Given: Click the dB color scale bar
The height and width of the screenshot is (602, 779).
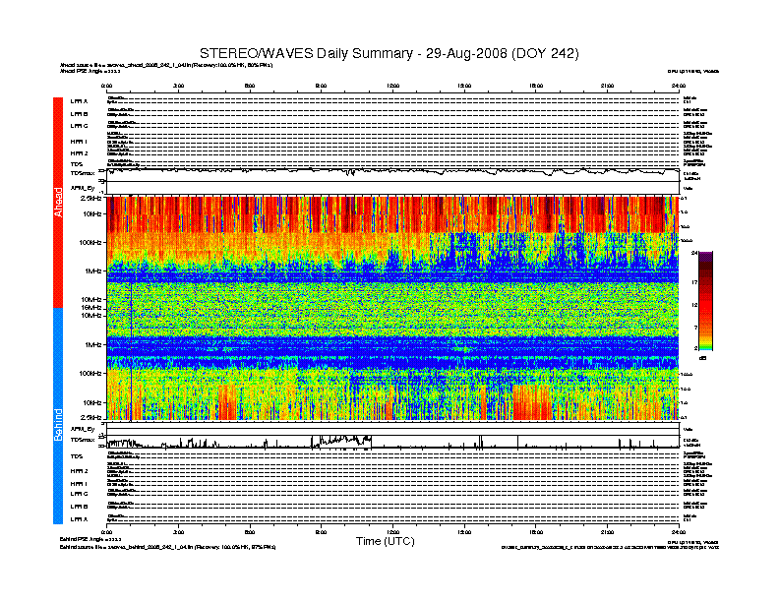Looking at the screenshot, I should coord(705,301).
